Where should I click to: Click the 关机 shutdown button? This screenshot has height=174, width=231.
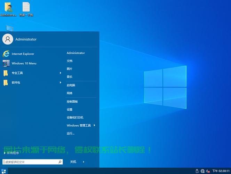(73, 162)
